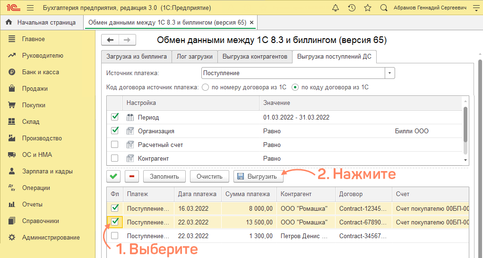Open the service menu next to user name

click(x=476, y=8)
